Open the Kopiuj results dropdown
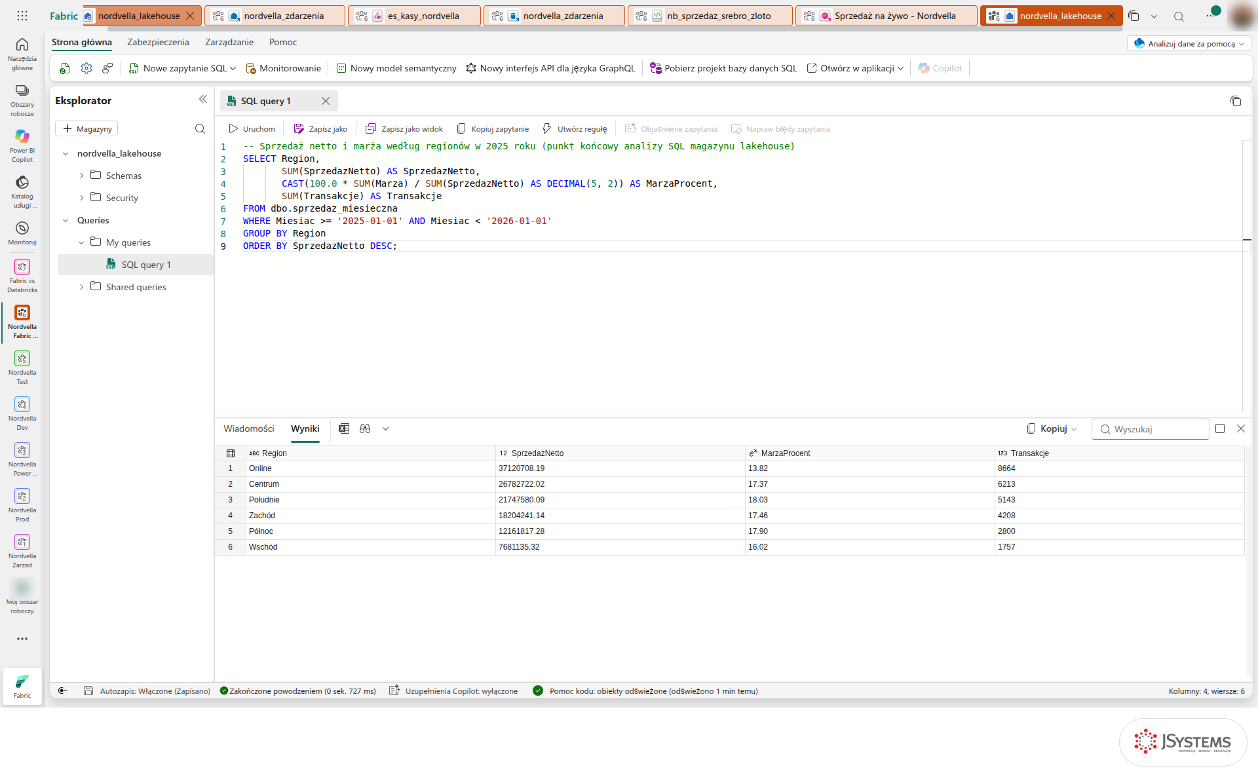This screenshot has width=1258, height=777. (1051, 428)
